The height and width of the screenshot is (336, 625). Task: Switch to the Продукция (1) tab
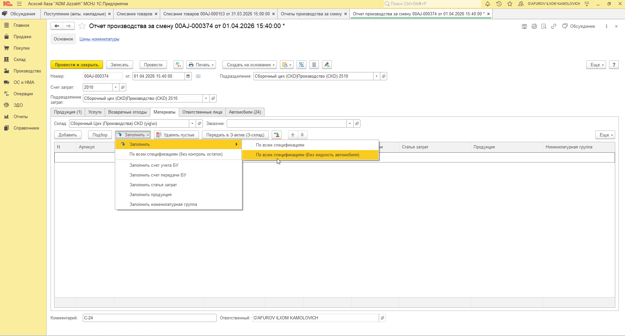tap(68, 112)
